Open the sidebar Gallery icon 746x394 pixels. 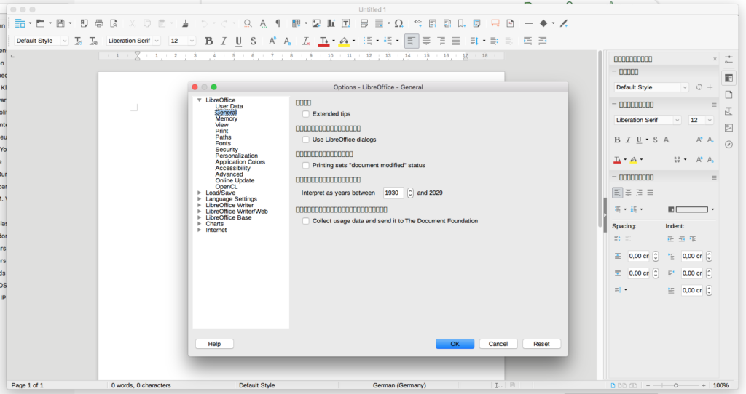[x=729, y=128]
